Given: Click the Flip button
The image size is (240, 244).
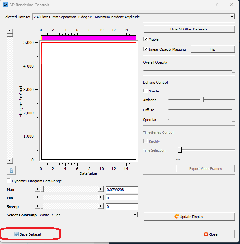Looking at the screenshot, I should pyautogui.click(x=212, y=49).
